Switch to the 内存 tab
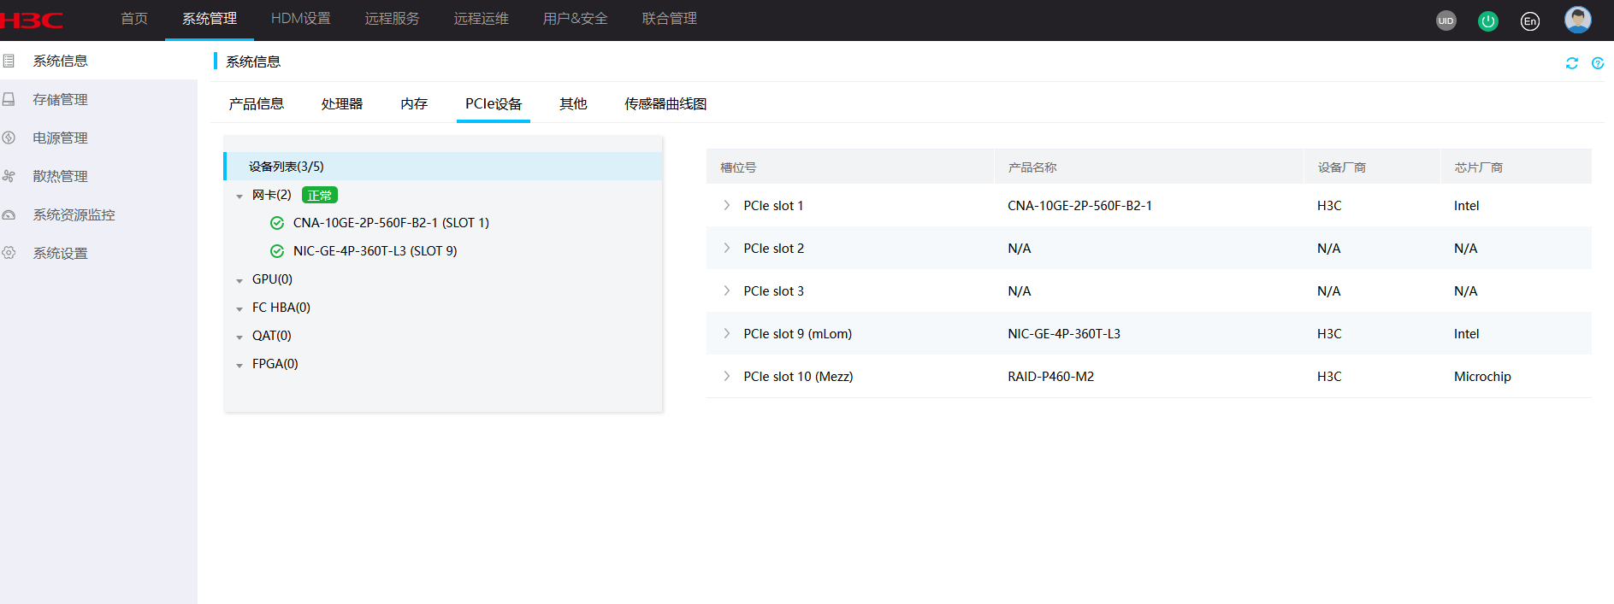The width and height of the screenshot is (1614, 604). point(414,103)
